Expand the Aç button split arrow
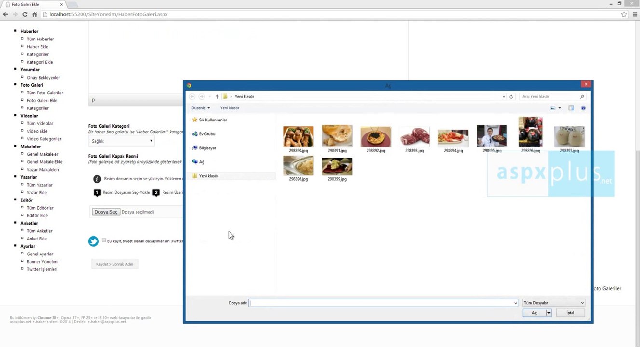Viewport: 640px width, 347px height. (549, 313)
